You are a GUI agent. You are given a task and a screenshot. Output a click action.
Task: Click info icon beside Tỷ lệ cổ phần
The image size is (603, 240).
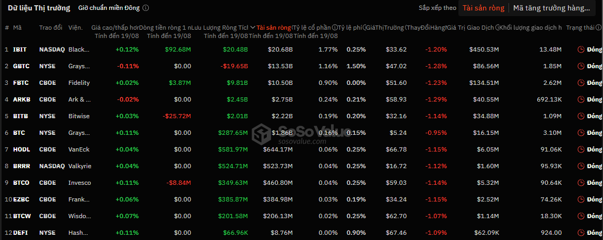click(x=335, y=28)
